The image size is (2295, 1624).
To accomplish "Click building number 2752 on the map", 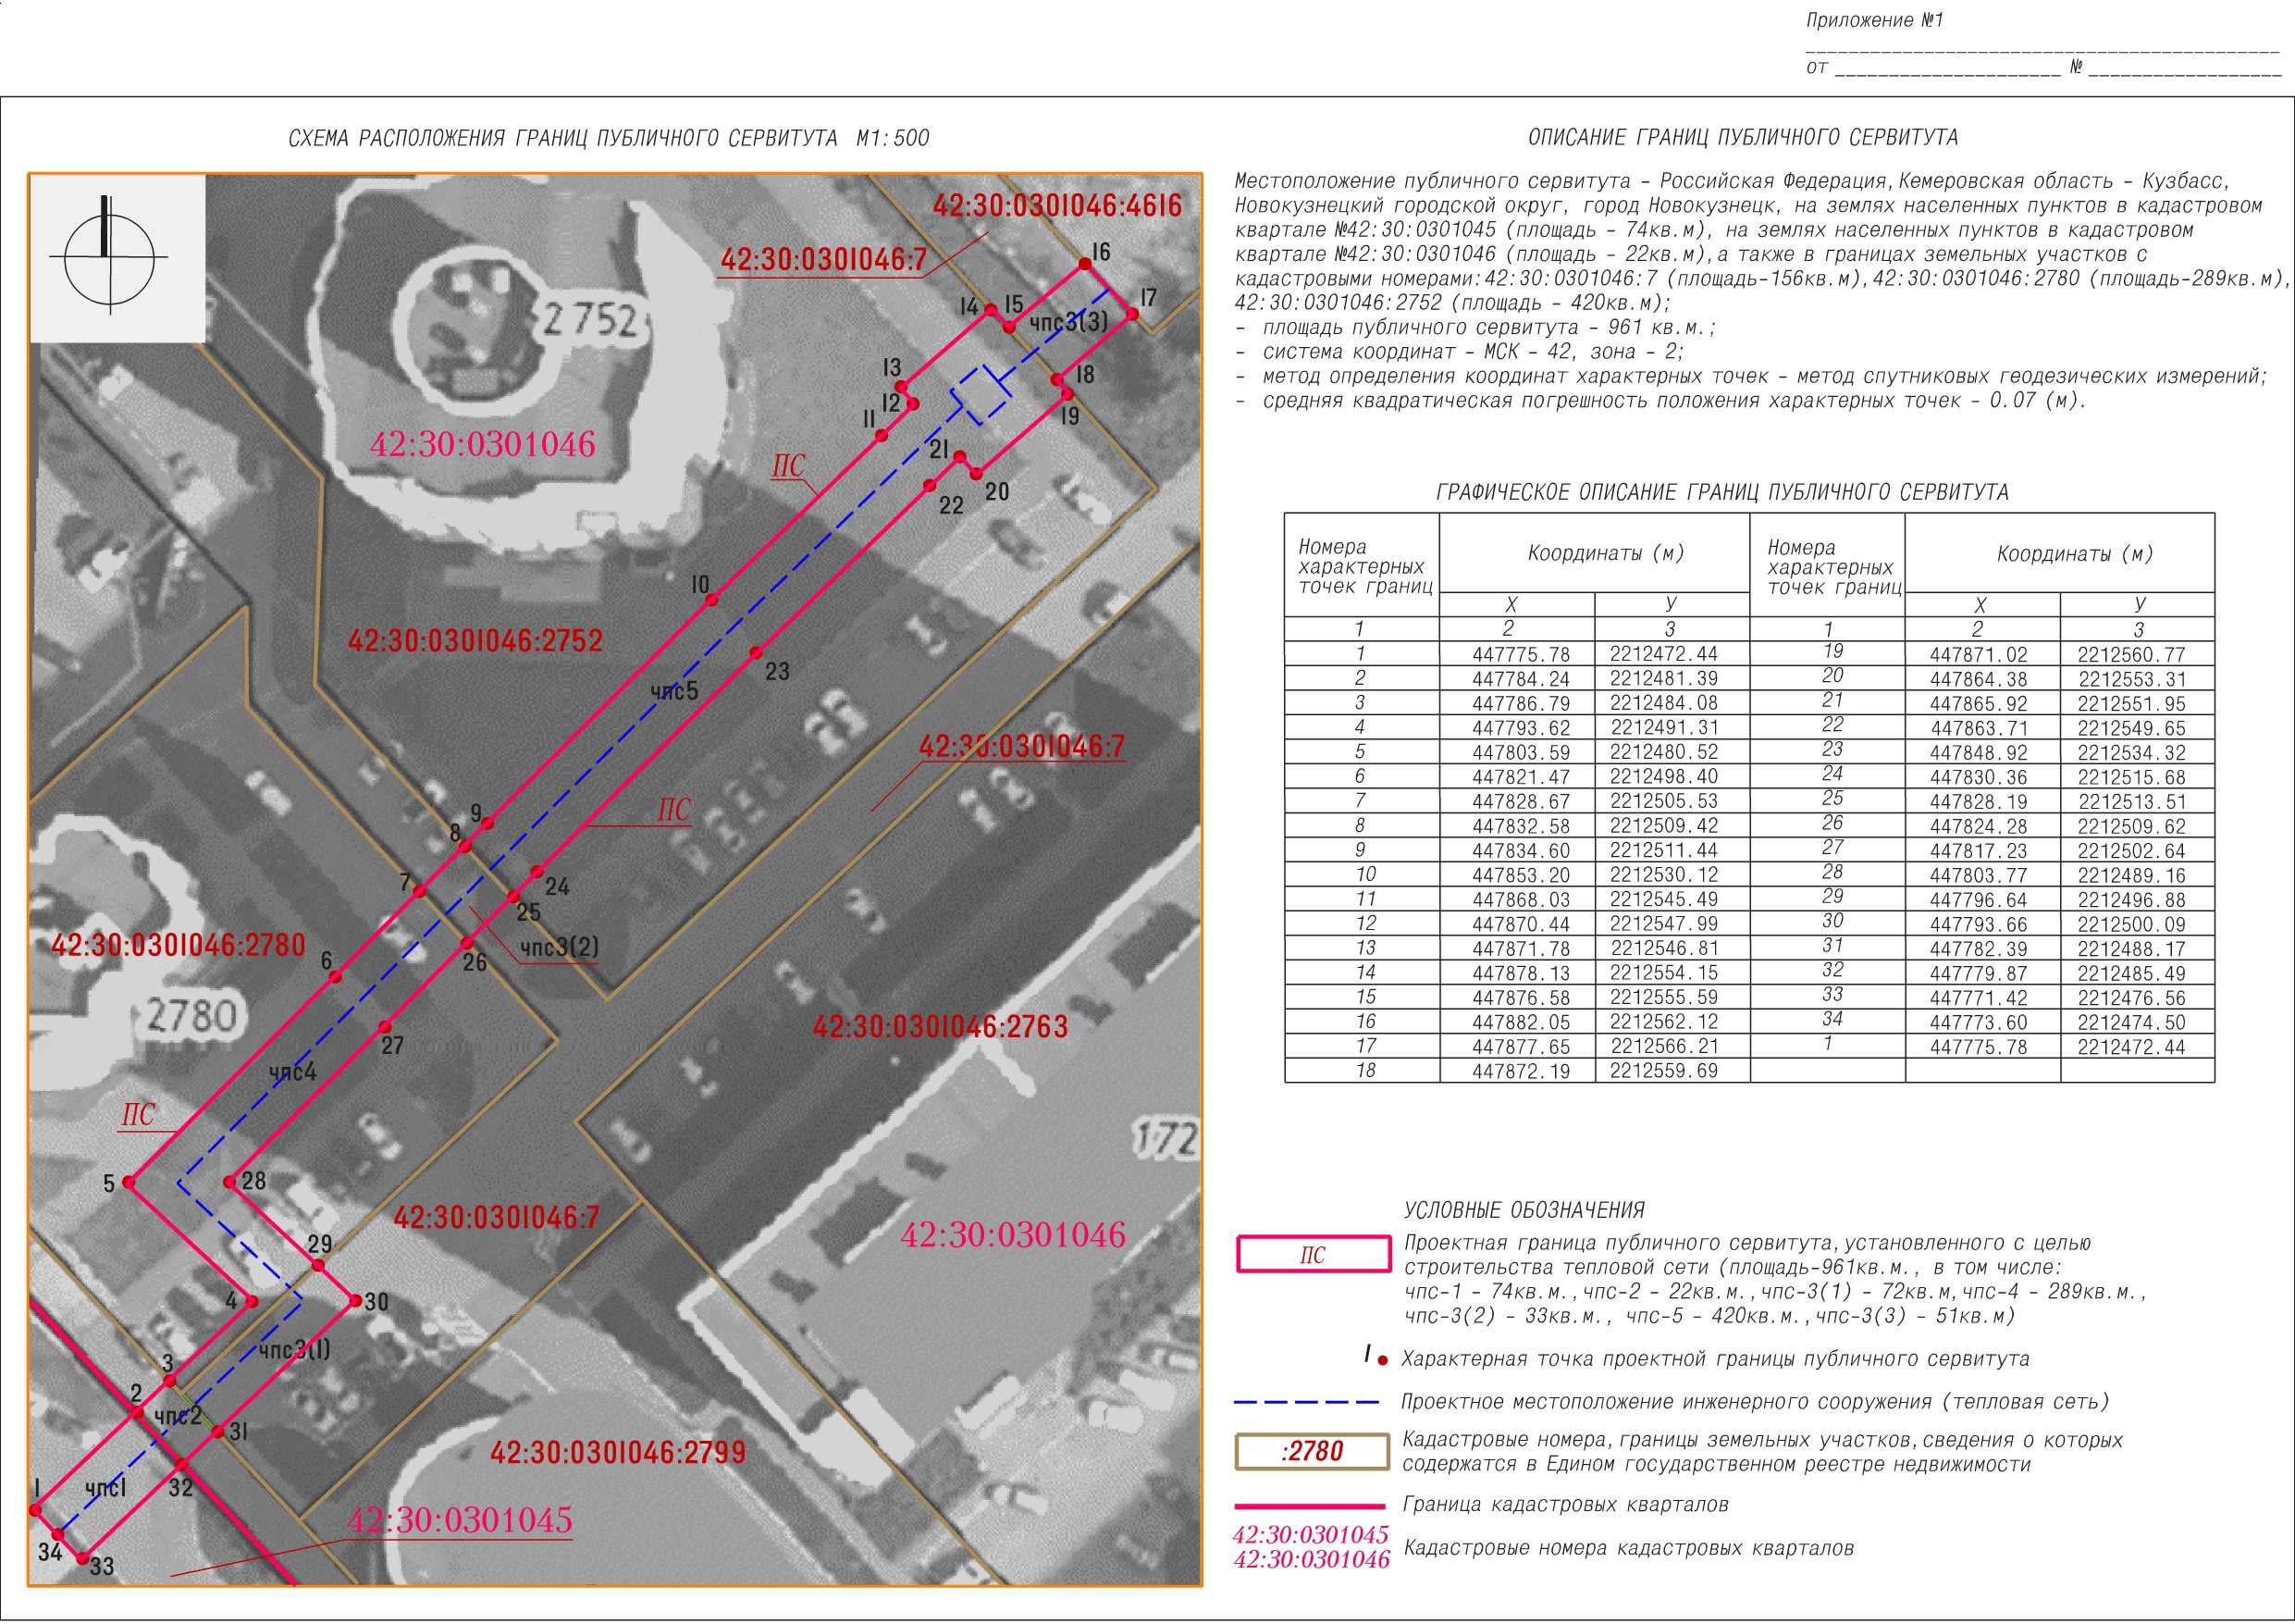I will tap(590, 320).
